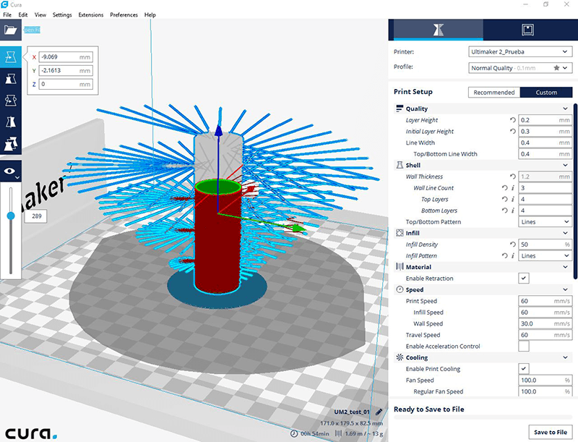Toggle Enable Acceleration Control checkbox
The image size is (578, 442).
click(x=523, y=346)
